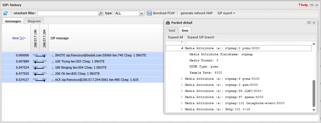Maximize the SIP history window
The image size is (321, 123).
point(312,5)
